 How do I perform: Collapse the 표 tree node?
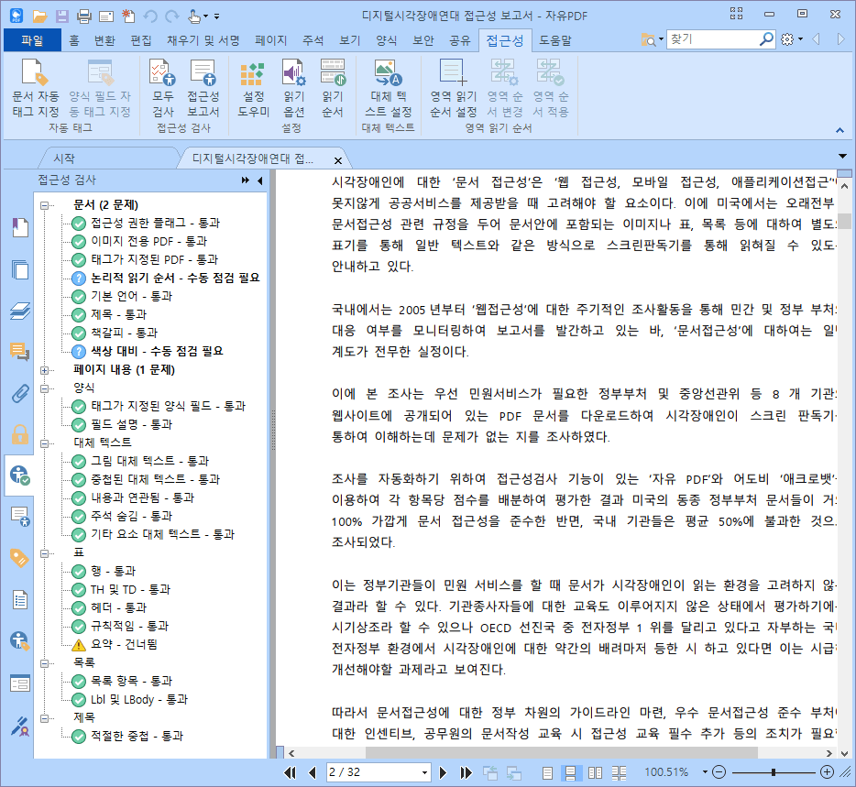click(44, 553)
